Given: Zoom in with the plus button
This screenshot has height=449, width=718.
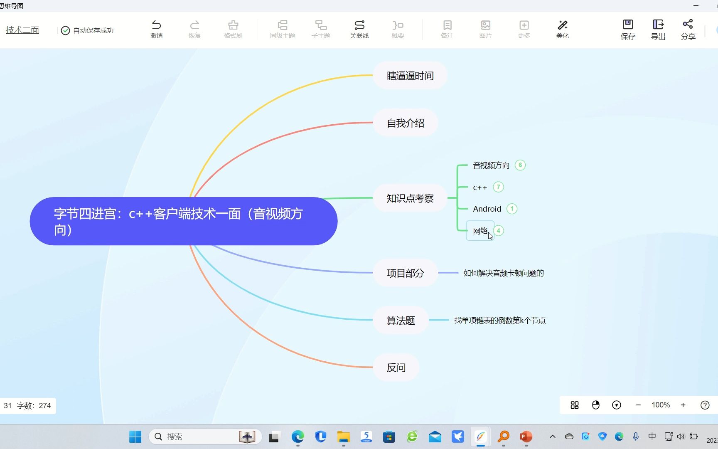Looking at the screenshot, I should coord(683,405).
